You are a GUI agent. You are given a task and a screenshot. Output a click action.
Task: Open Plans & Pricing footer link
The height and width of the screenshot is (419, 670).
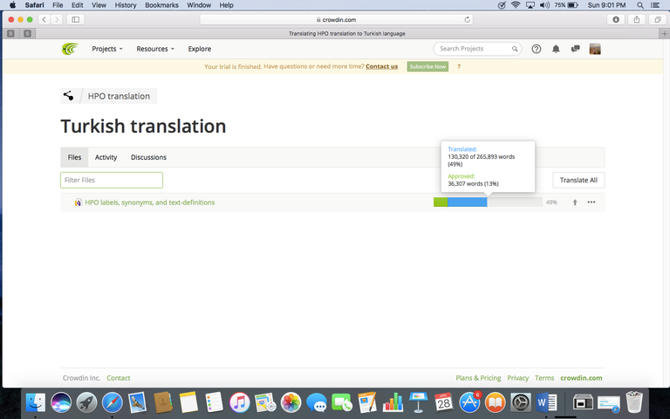click(x=478, y=378)
